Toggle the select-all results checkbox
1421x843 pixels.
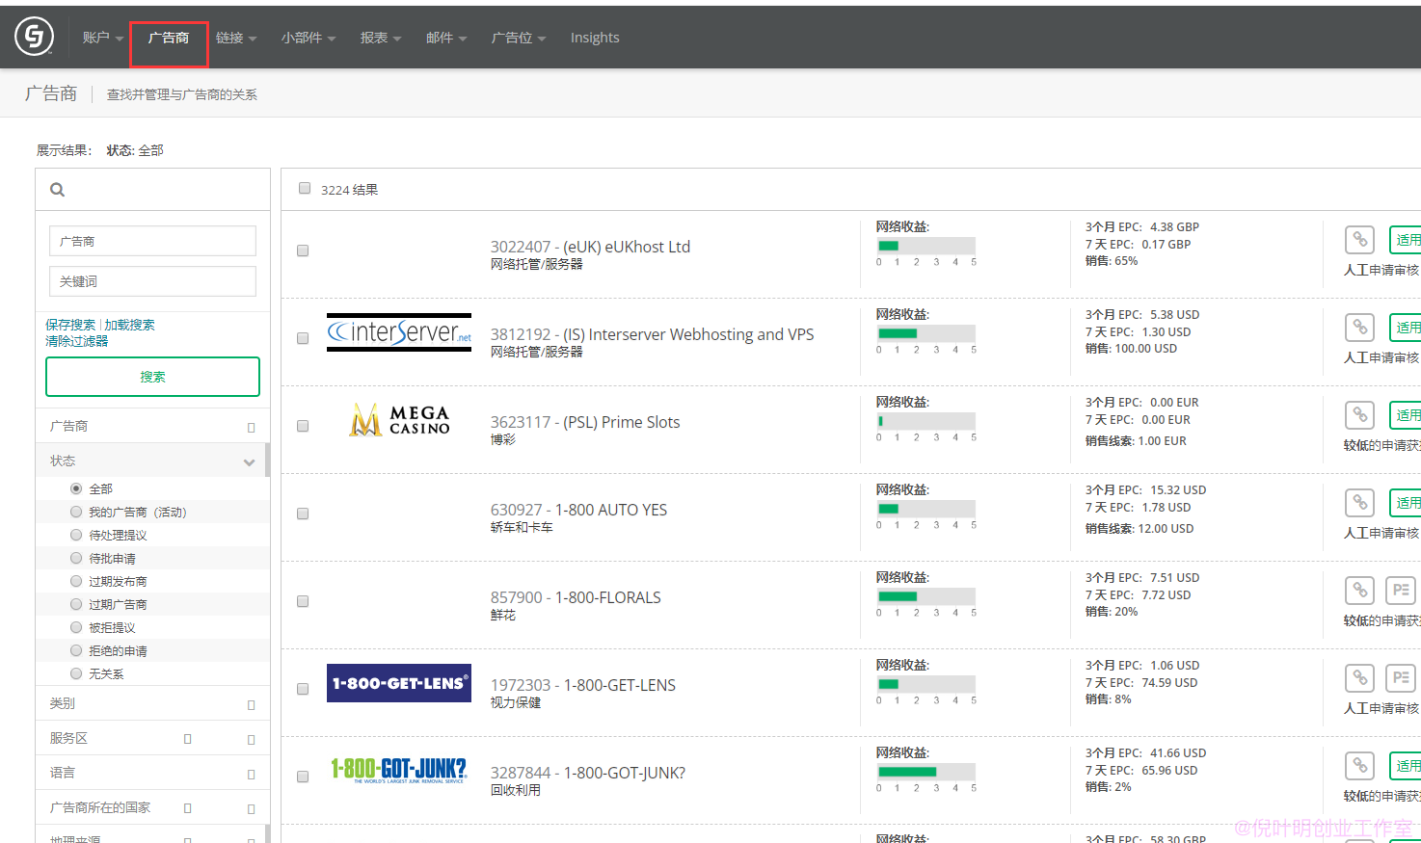[x=305, y=189]
